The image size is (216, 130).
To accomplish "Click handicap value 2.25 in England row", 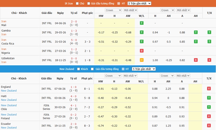I will pyautogui.click(x=168, y=89).
